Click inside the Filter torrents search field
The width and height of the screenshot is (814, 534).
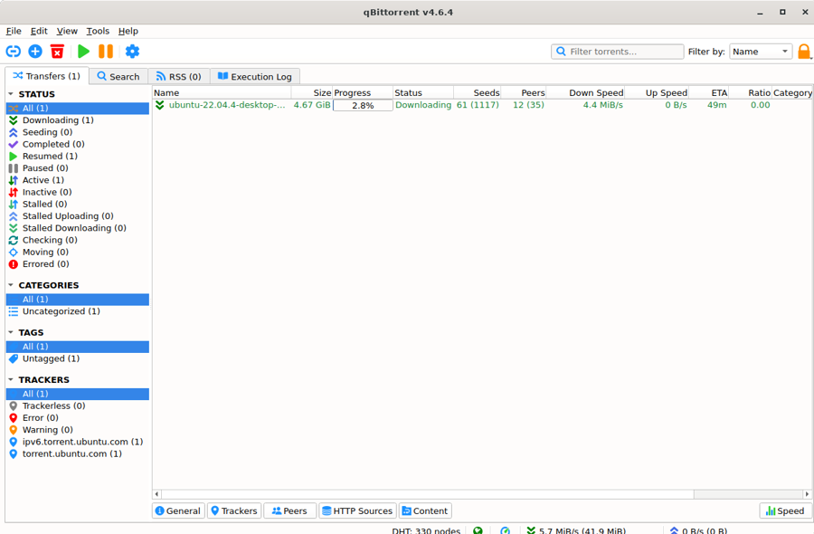[618, 52]
